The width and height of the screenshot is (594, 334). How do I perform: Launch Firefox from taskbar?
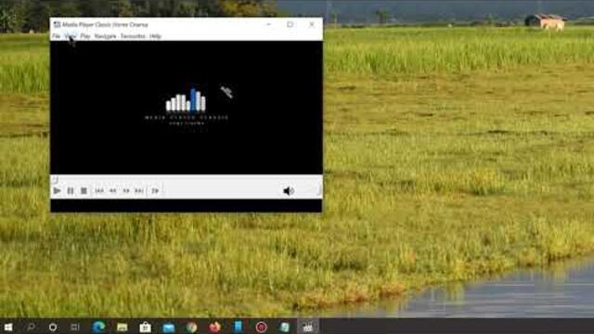(214, 327)
